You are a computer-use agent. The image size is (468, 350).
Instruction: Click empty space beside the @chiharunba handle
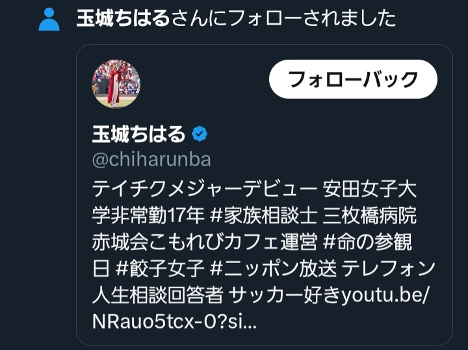328,160
